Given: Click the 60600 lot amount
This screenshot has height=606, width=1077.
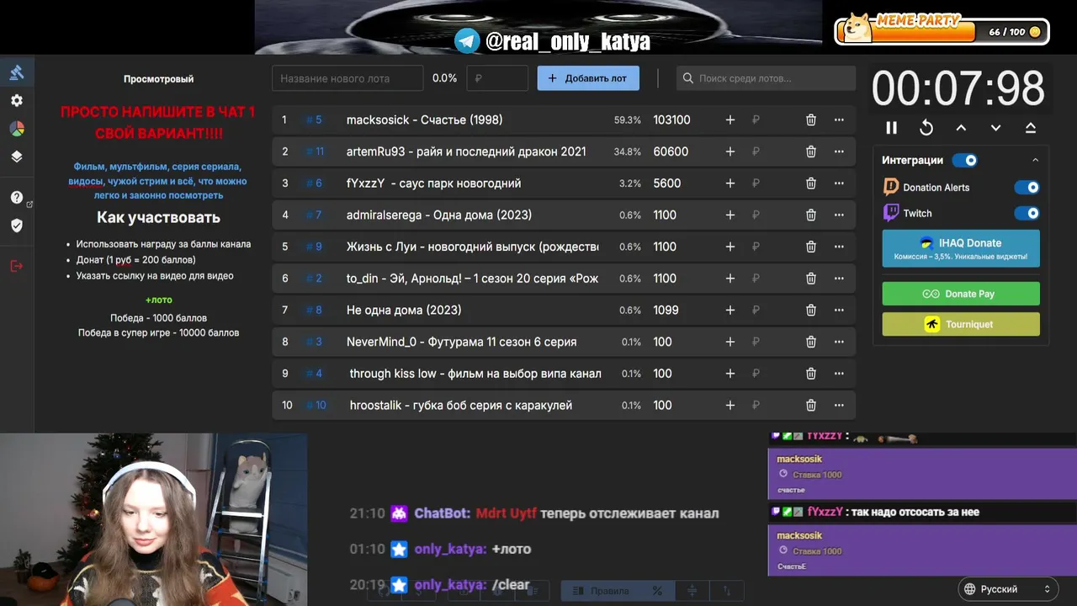Looking at the screenshot, I should [671, 151].
